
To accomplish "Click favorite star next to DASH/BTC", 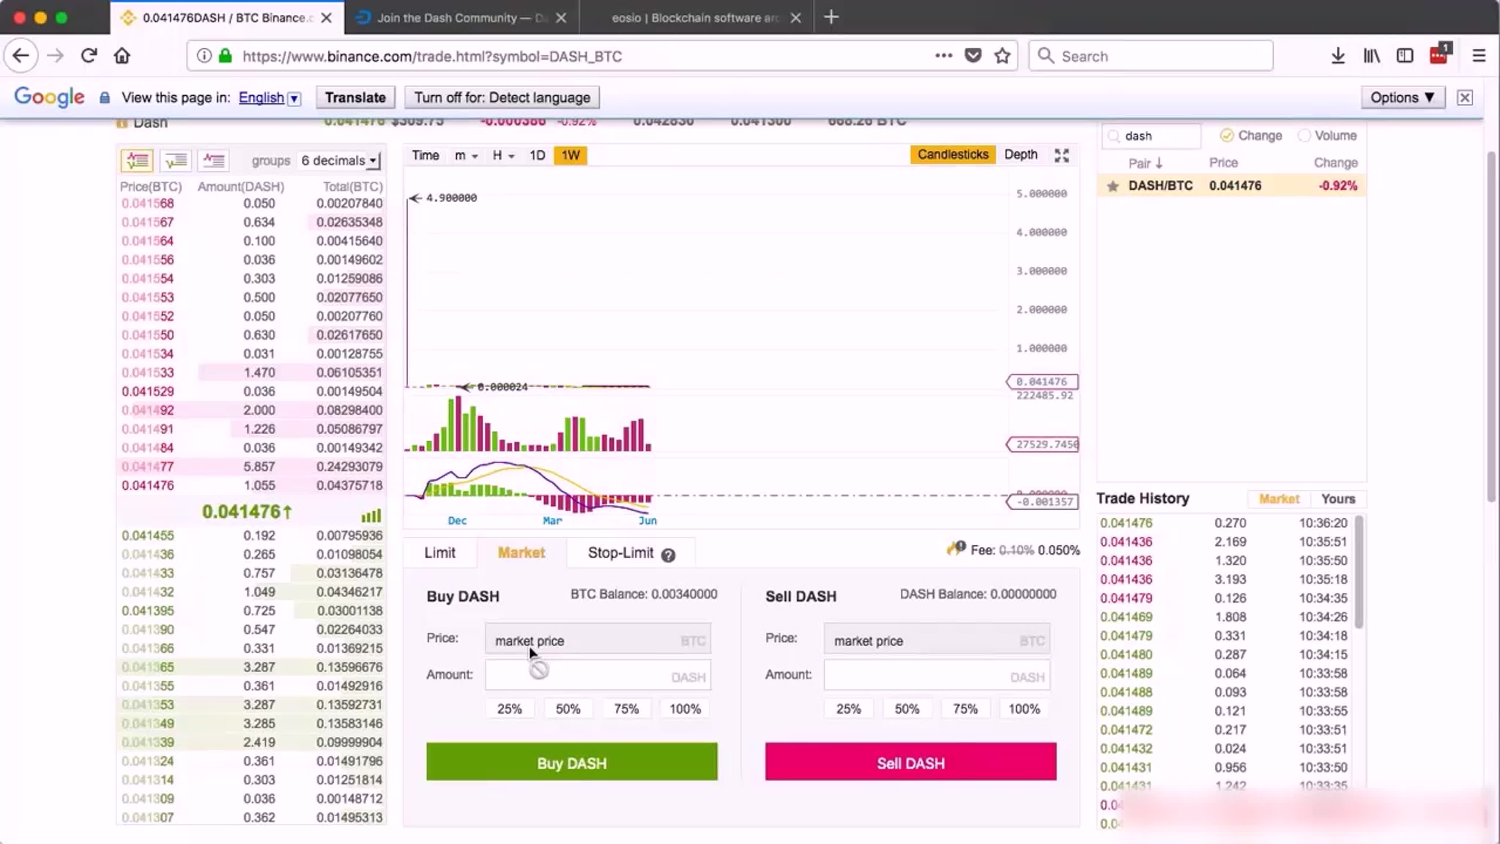I will (1112, 186).
